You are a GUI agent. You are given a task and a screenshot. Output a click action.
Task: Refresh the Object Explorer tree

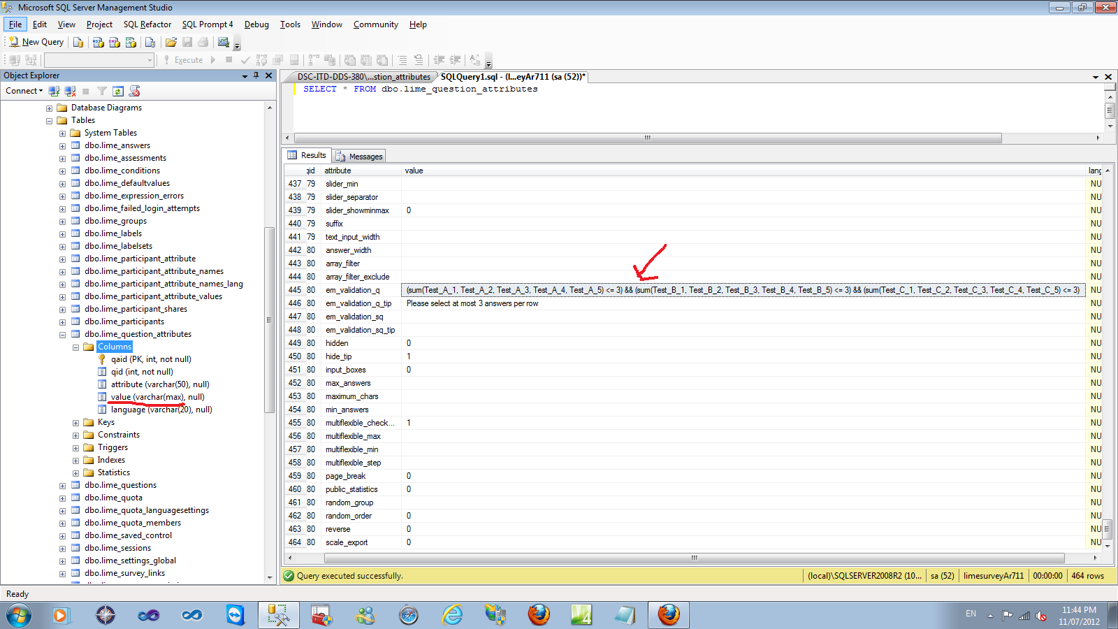pyautogui.click(x=118, y=92)
